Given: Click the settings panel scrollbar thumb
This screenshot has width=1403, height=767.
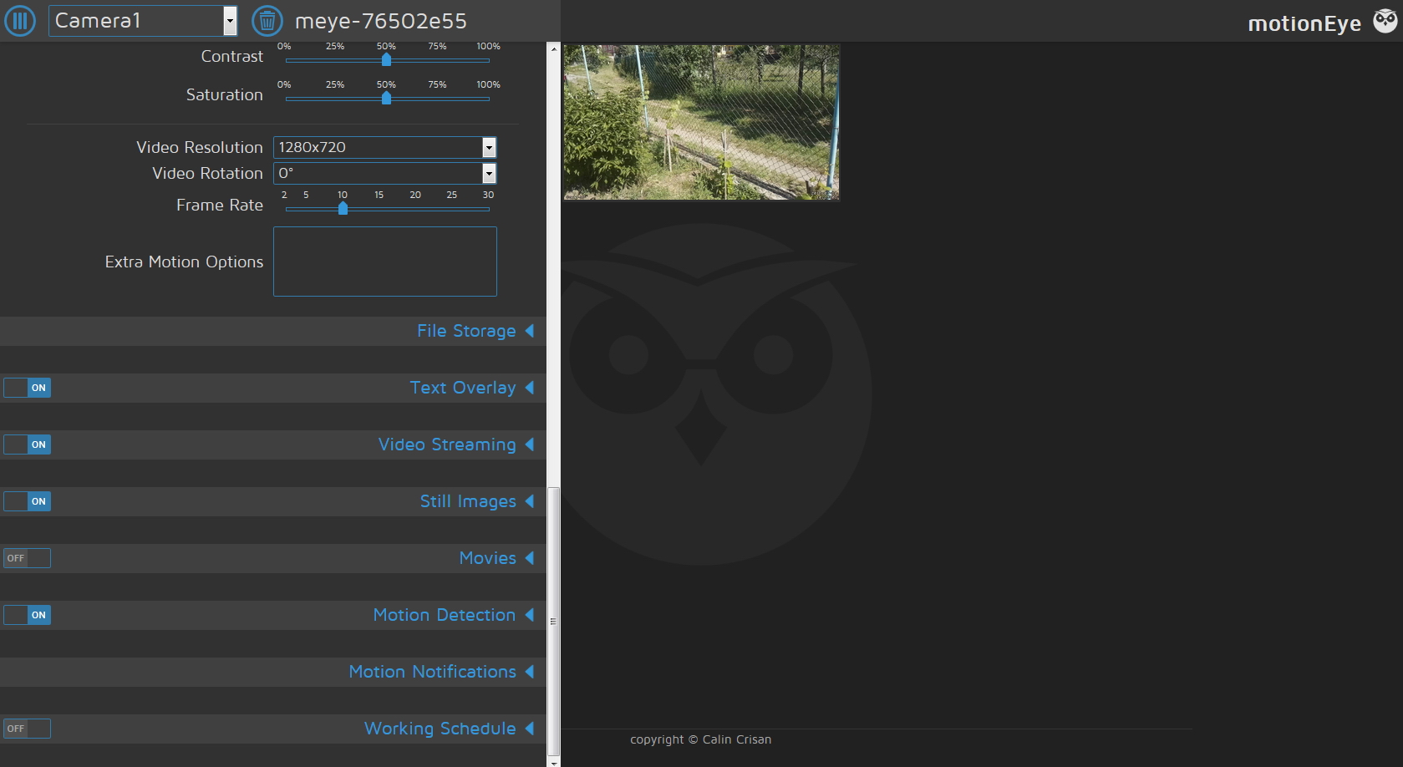Looking at the screenshot, I should point(553,621).
